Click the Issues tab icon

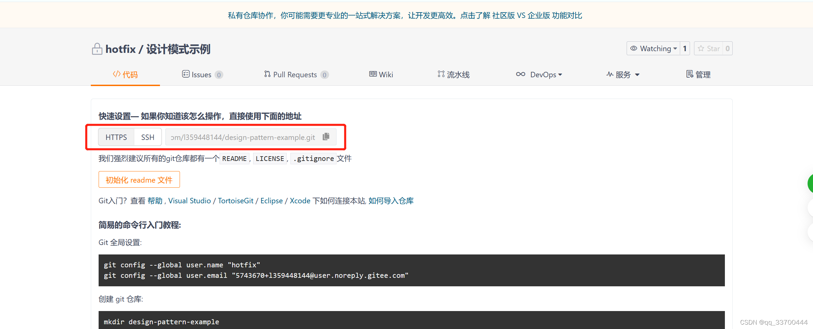click(185, 74)
